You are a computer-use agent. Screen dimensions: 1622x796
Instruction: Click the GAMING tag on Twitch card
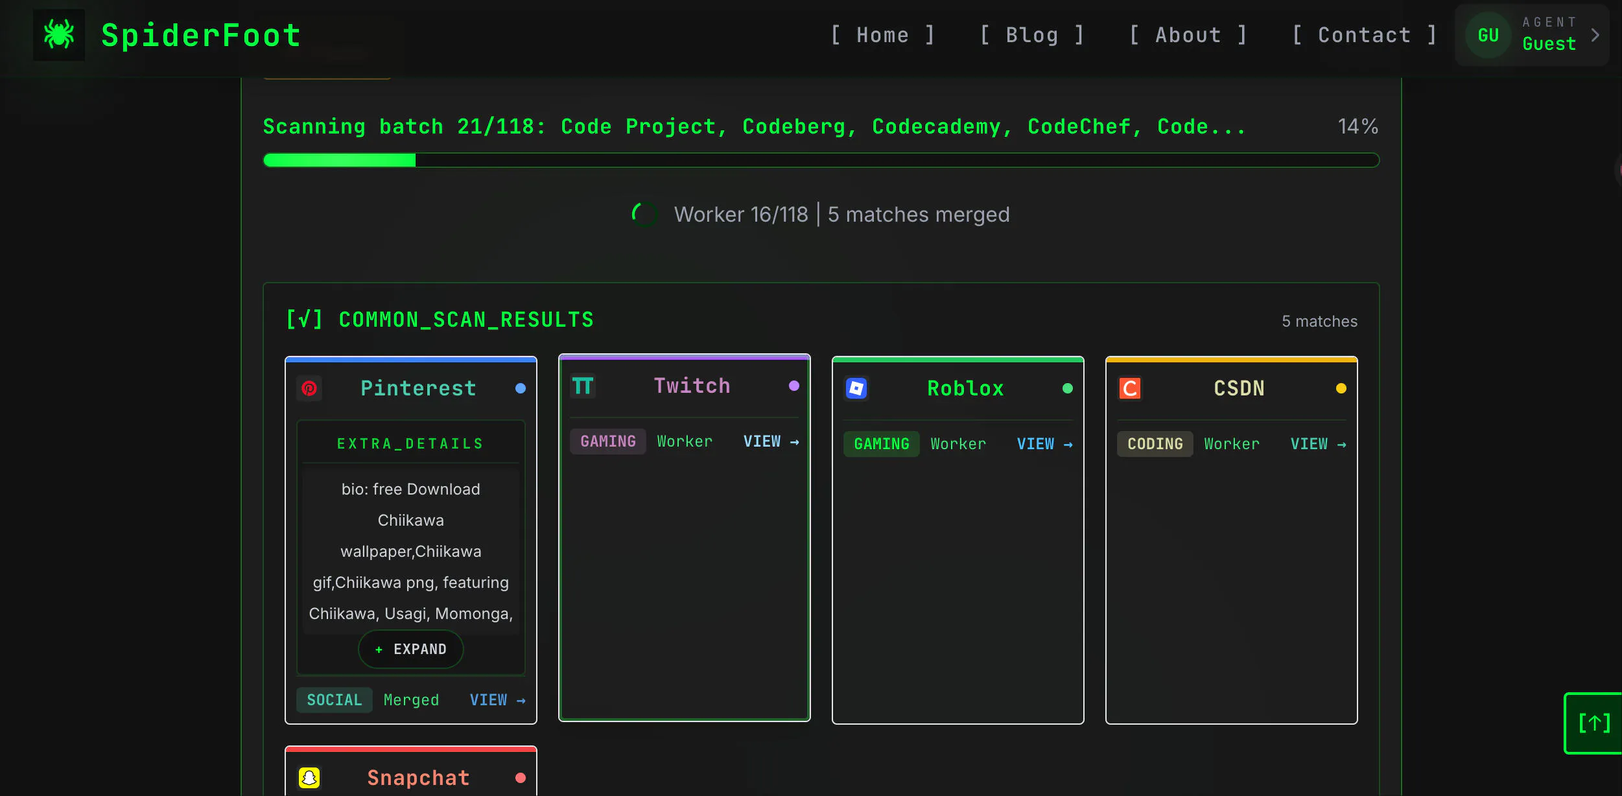pos(607,441)
